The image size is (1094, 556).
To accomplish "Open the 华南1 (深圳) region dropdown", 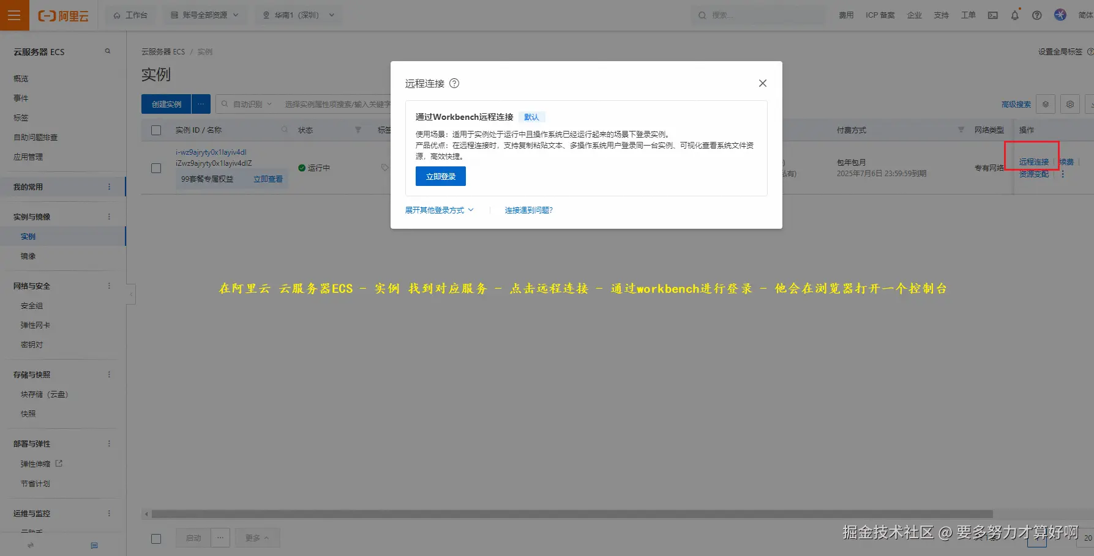I will (x=299, y=15).
